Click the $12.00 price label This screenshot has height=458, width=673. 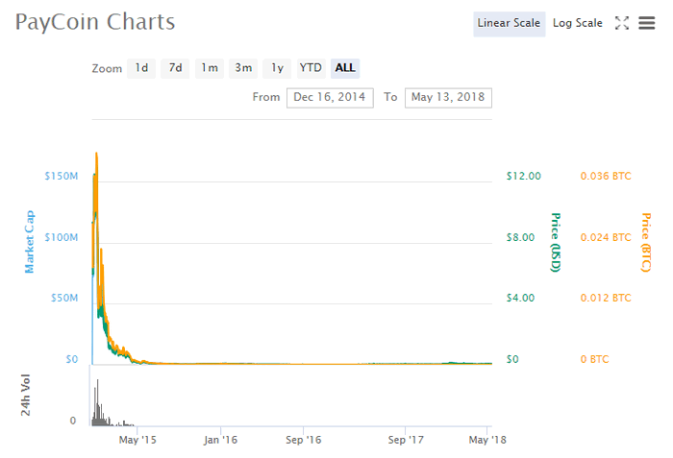(524, 176)
